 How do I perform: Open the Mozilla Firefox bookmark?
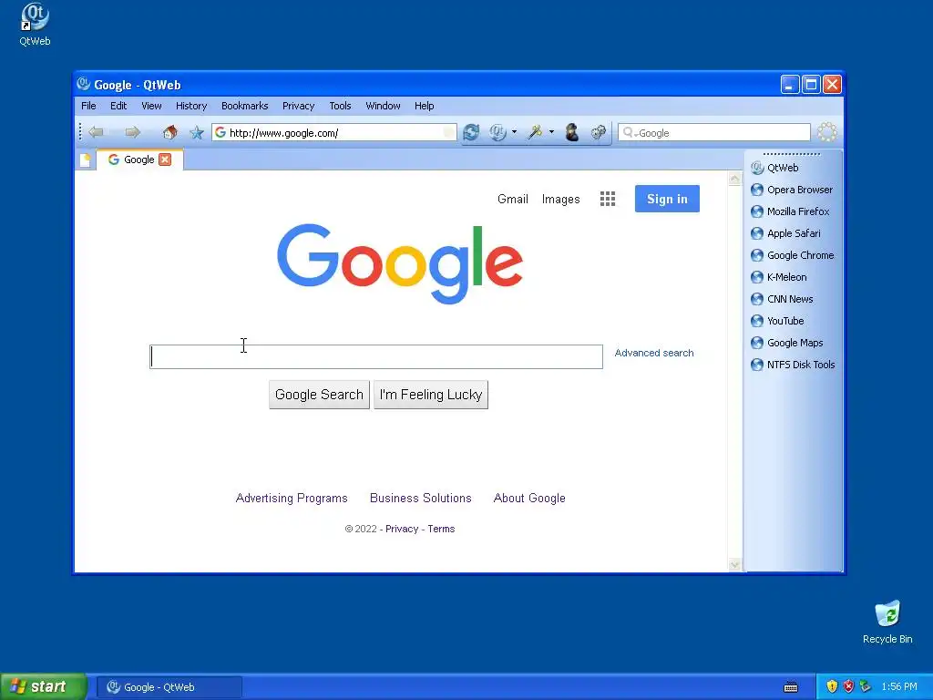(790, 211)
